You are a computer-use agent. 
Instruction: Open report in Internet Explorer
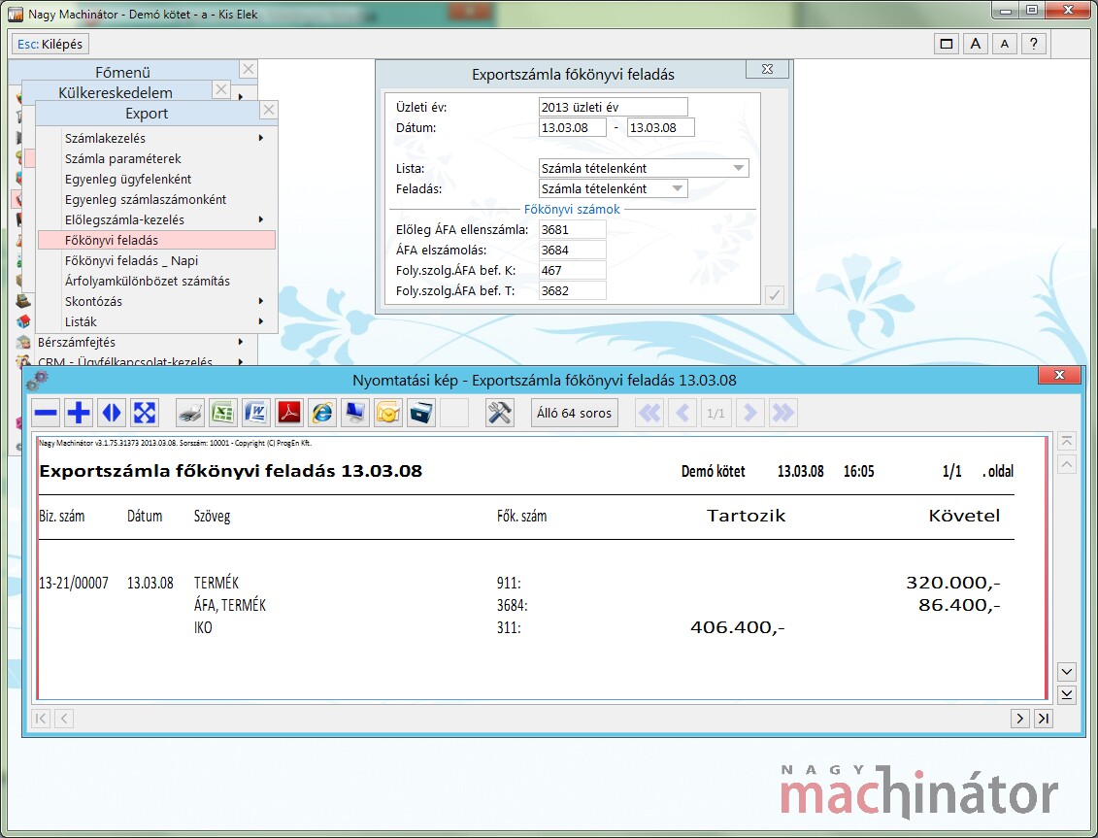point(322,413)
